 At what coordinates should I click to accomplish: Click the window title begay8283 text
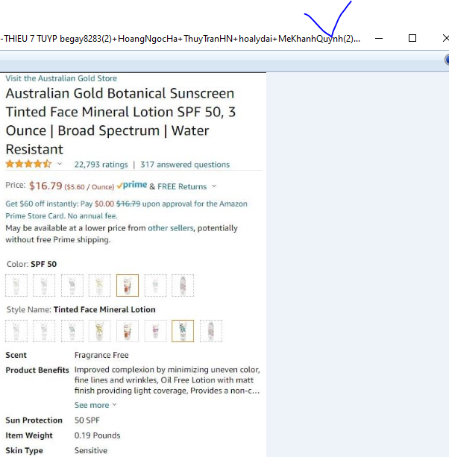pos(86,39)
